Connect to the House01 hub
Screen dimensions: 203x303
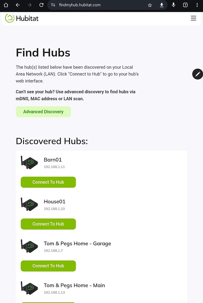(48, 224)
